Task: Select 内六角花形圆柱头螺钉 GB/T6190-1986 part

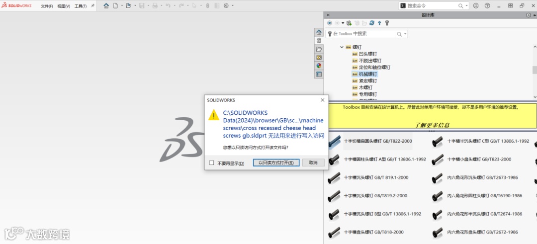Action: [477, 196]
